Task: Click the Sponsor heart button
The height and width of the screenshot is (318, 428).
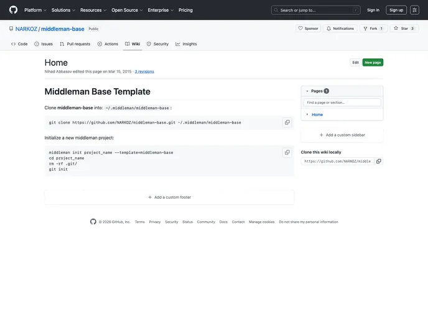Action: pos(308,29)
